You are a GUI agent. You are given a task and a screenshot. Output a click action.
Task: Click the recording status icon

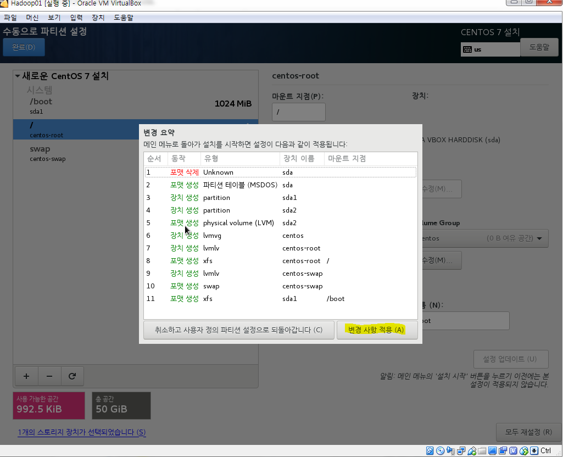[503, 451]
